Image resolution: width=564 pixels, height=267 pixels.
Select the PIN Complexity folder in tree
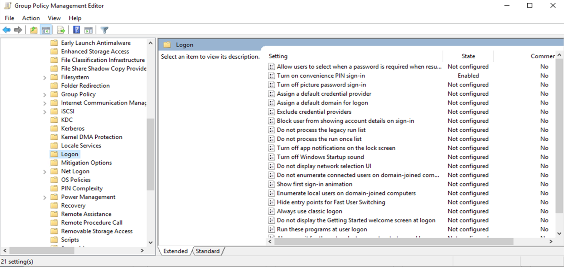coord(82,188)
